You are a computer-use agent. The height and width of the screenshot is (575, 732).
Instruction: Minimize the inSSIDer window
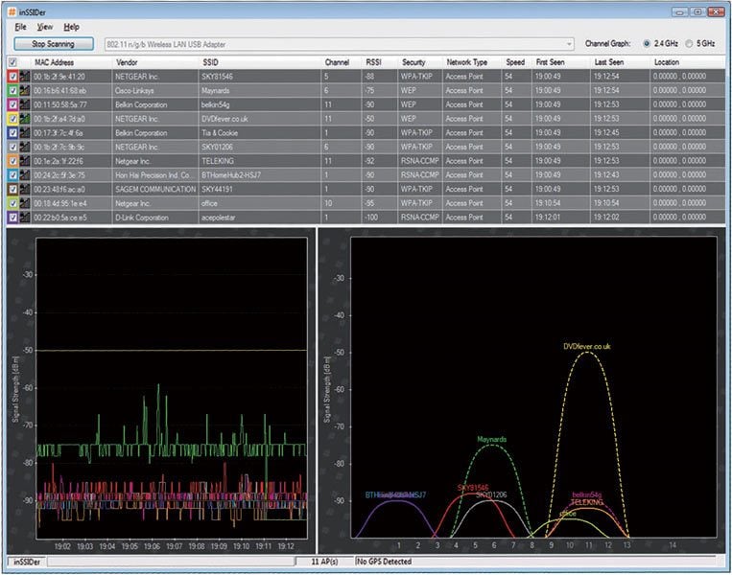[679, 12]
